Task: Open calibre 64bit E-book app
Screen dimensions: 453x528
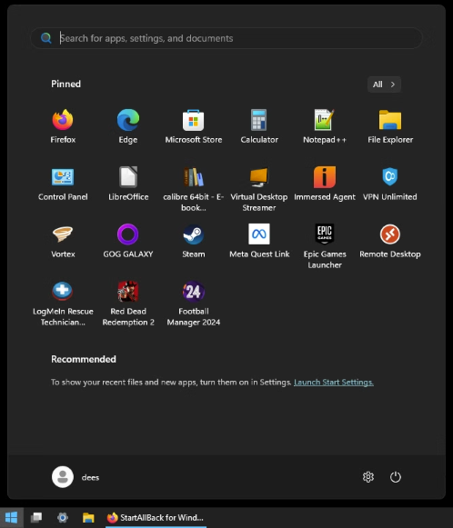Action: pos(194,189)
